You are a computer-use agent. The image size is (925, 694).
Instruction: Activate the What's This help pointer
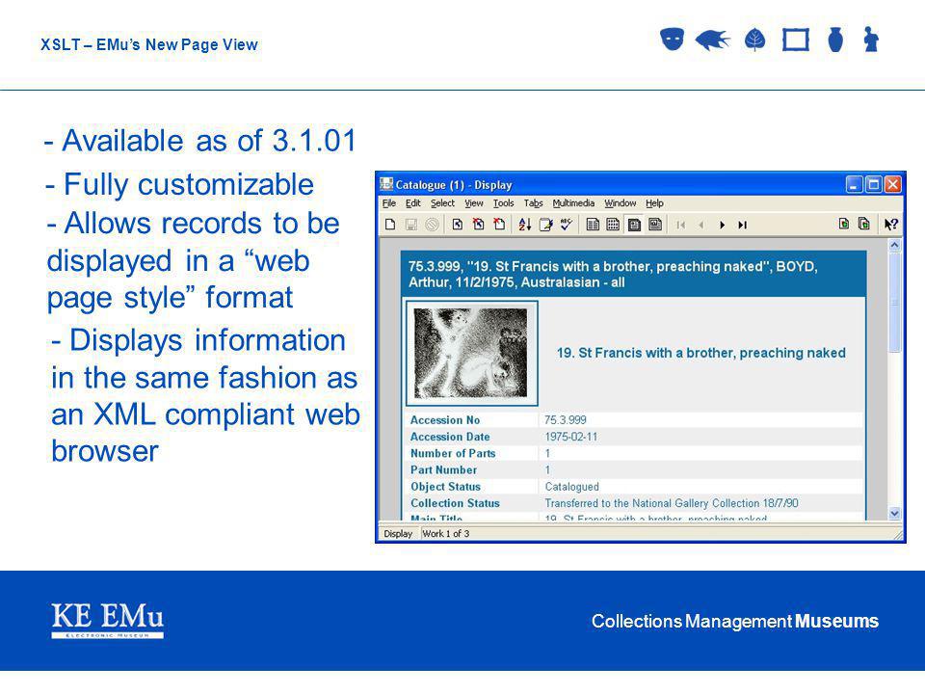[x=890, y=225]
